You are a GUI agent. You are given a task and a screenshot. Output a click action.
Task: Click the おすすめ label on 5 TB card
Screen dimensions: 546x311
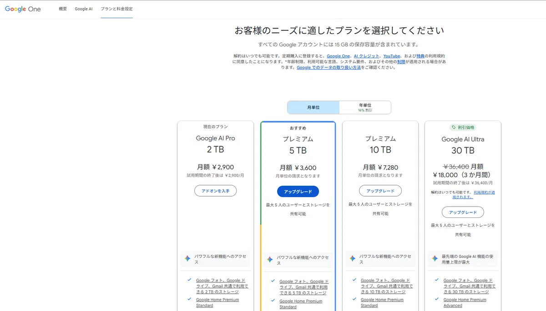point(298,128)
